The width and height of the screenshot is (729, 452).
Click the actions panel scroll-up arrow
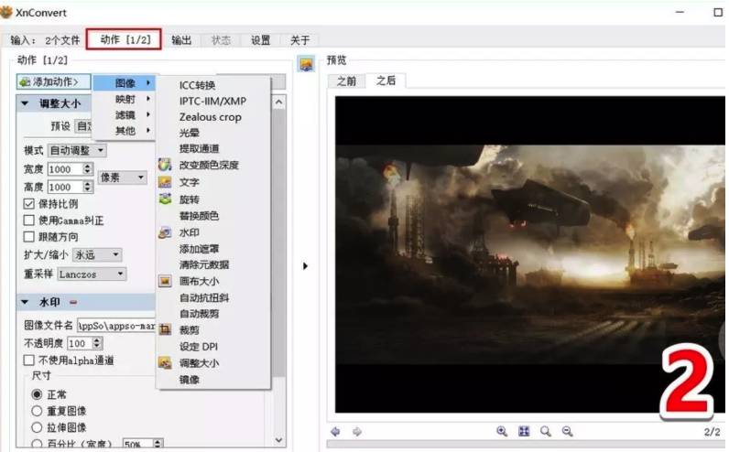coord(278,102)
